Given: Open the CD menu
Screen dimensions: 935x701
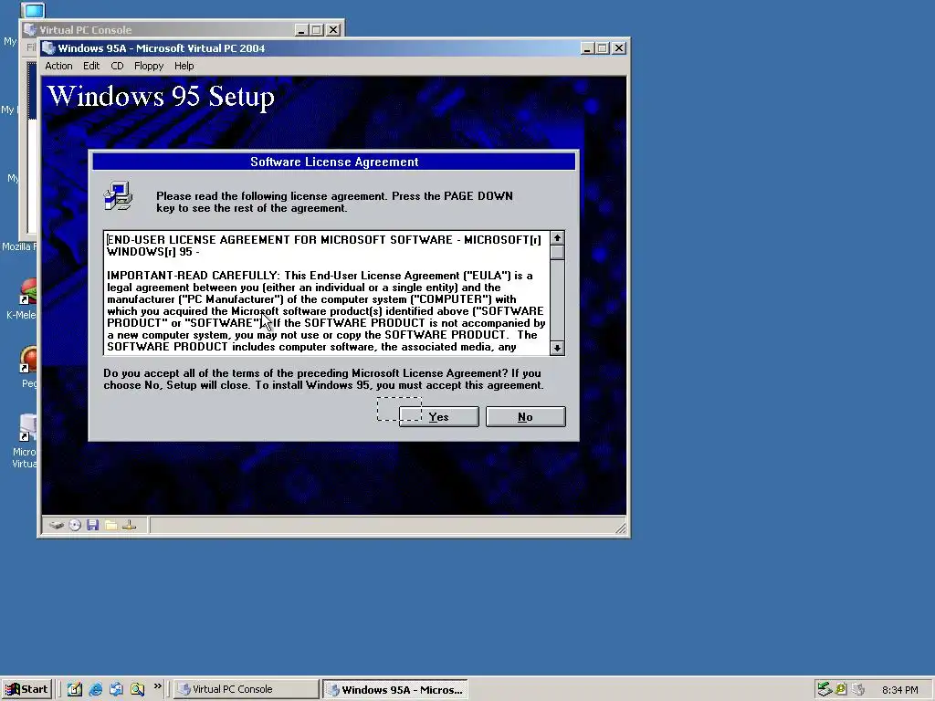Looking at the screenshot, I should click(117, 66).
